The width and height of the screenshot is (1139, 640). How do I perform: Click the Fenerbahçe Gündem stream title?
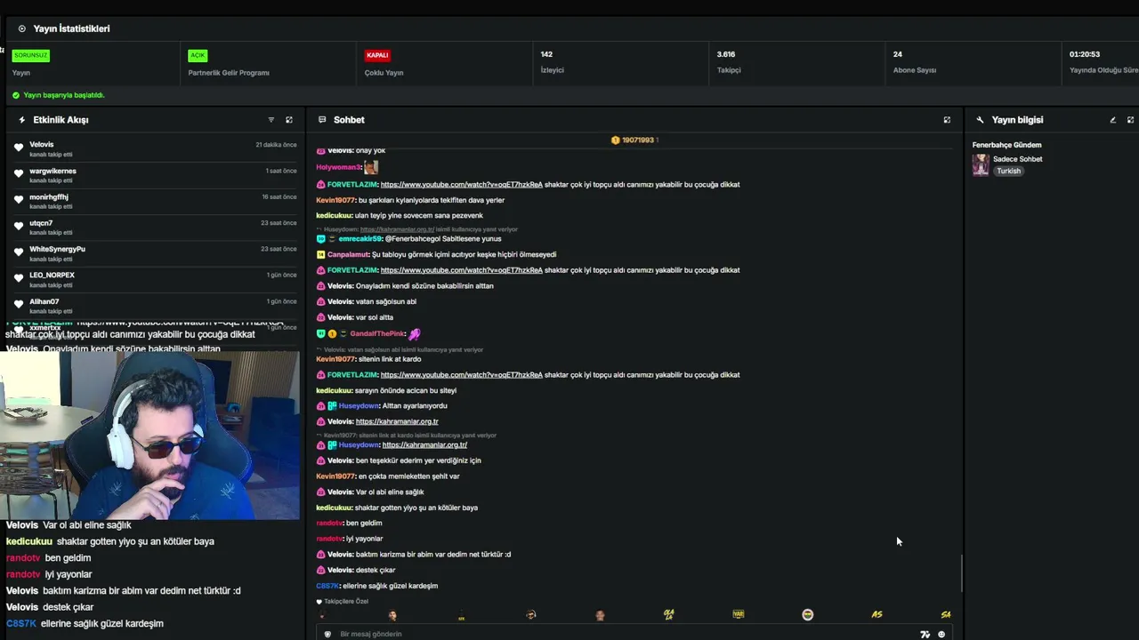pos(1006,145)
